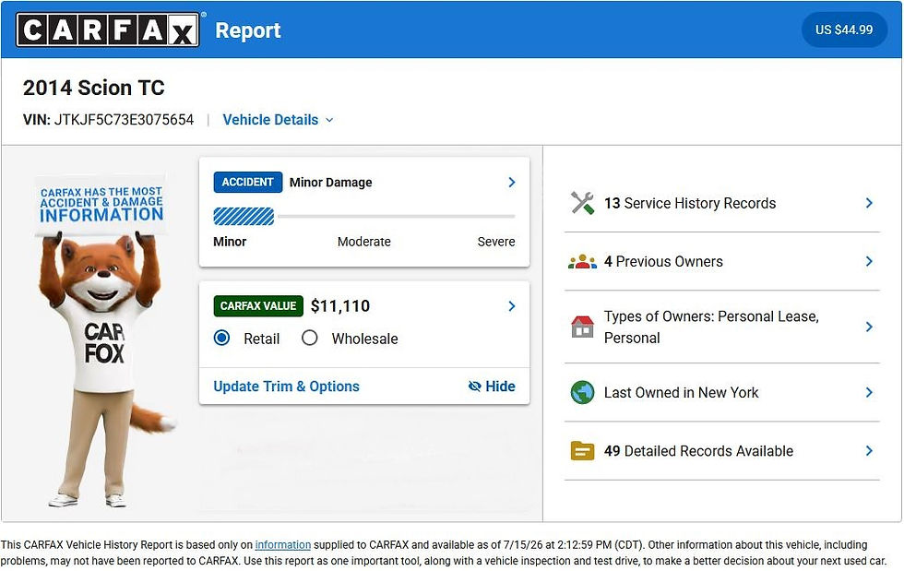904x571 pixels.
Task: Click the ACCIDENT badge
Action: coord(248,183)
